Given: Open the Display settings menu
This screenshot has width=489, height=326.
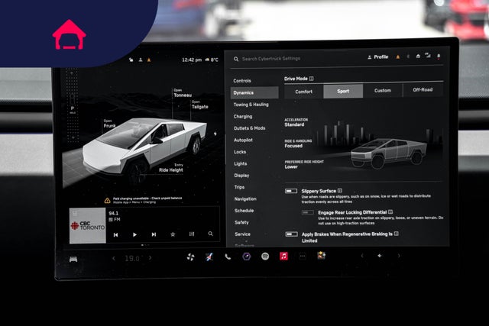Looking at the screenshot, I should tap(241, 176).
